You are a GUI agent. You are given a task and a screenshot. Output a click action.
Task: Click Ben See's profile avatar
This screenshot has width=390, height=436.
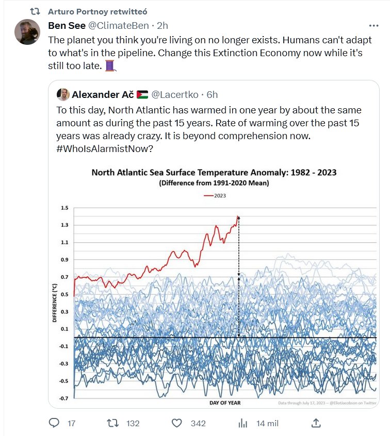coord(27,32)
